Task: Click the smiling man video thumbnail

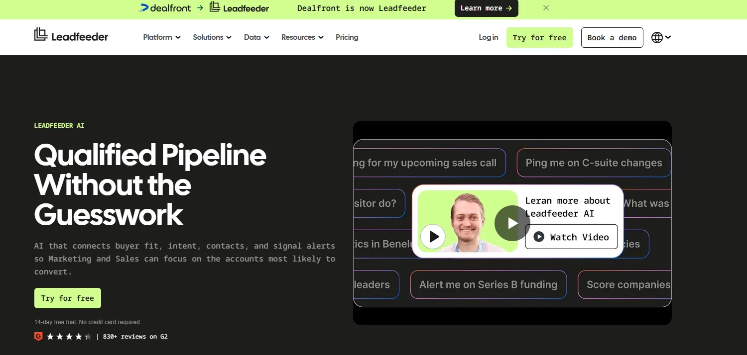Action: 468,221
